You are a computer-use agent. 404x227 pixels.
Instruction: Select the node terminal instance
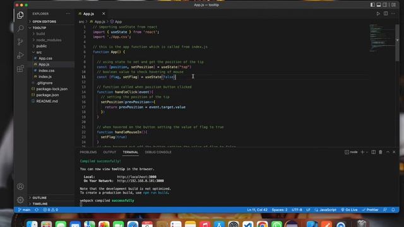(351, 152)
